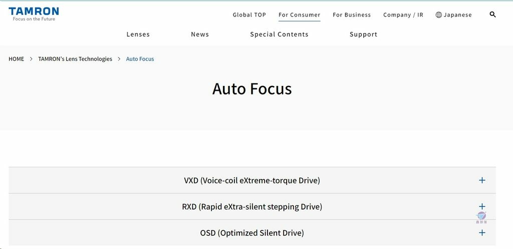
Task: Click the RXD row plus icon
Action: coord(482,206)
